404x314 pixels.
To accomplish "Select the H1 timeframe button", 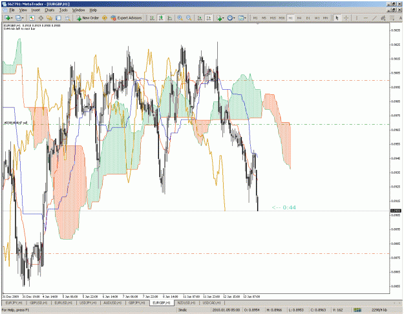I will (290, 18).
